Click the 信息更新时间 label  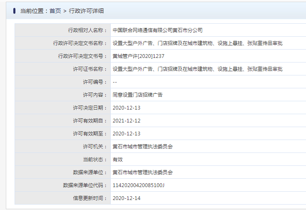pyautogui.click(x=90, y=198)
